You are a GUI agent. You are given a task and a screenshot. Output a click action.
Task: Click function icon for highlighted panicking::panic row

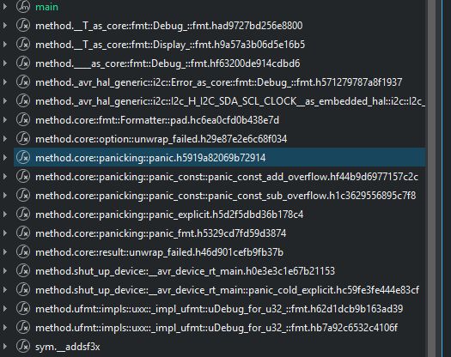[x=23, y=158]
